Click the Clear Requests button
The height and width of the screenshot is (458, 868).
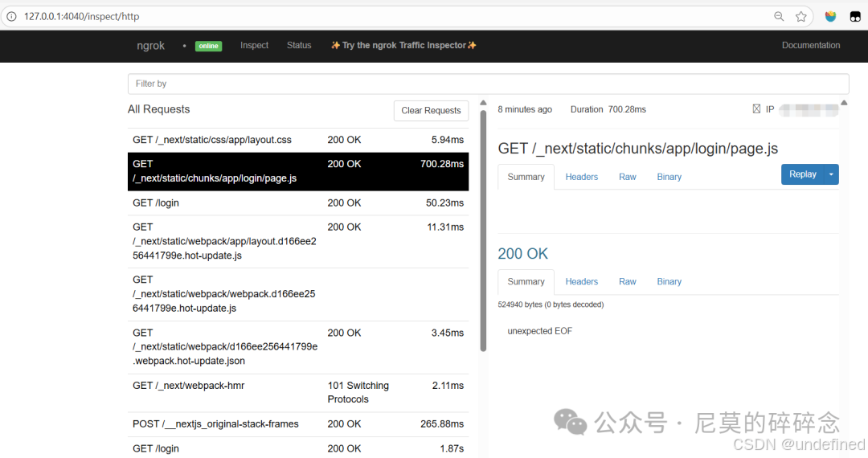coord(432,111)
